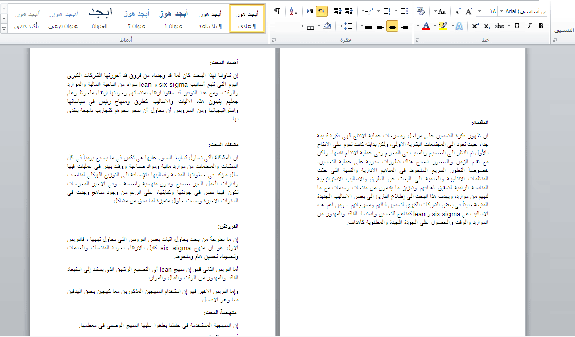Image resolution: width=575 pixels, height=337 pixels.
Task: Apply the عنوان ٢ heading style
Action: pyautogui.click(x=137, y=19)
